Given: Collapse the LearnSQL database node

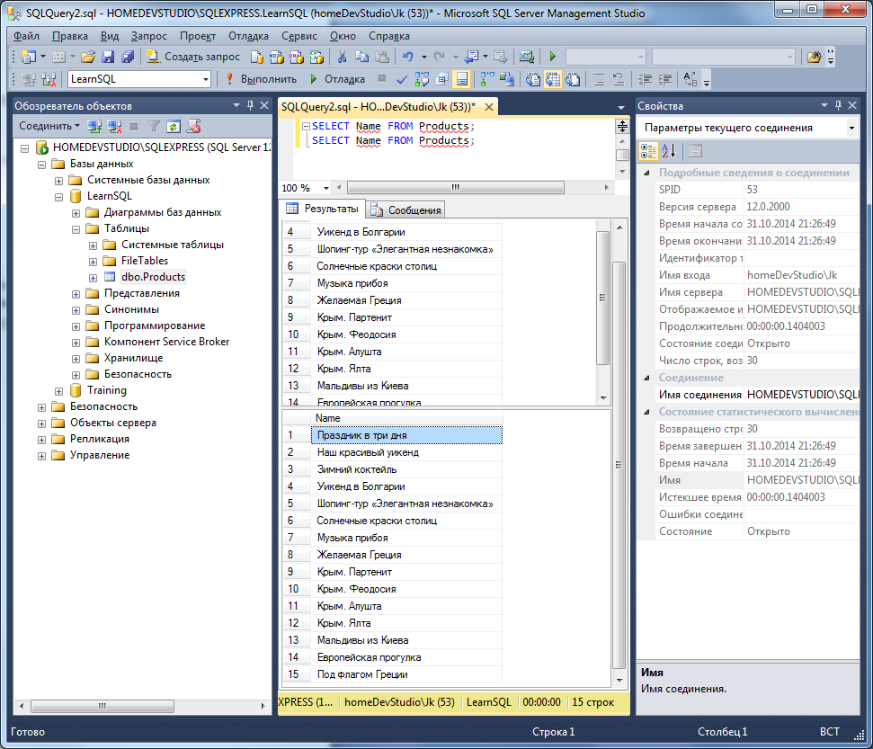Looking at the screenshot, I should pyautogui.click(x=59, y=197).
